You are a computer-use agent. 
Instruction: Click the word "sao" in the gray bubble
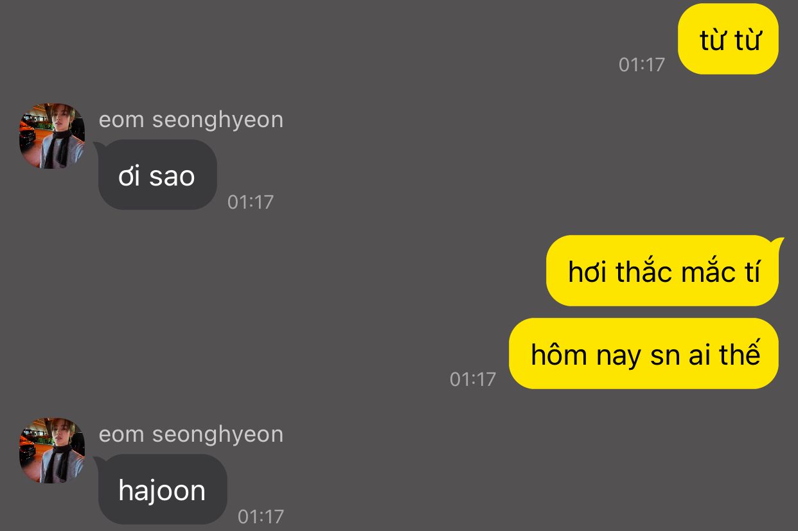(x=172, y=176)
